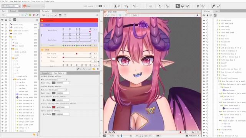Toggle visibility eye for L outer wing
Screen dimensions: 246x138
pos(2,28)
